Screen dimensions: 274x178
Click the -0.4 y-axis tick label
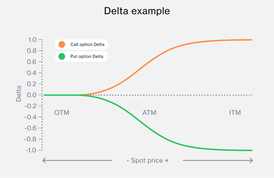coord(31,117)
